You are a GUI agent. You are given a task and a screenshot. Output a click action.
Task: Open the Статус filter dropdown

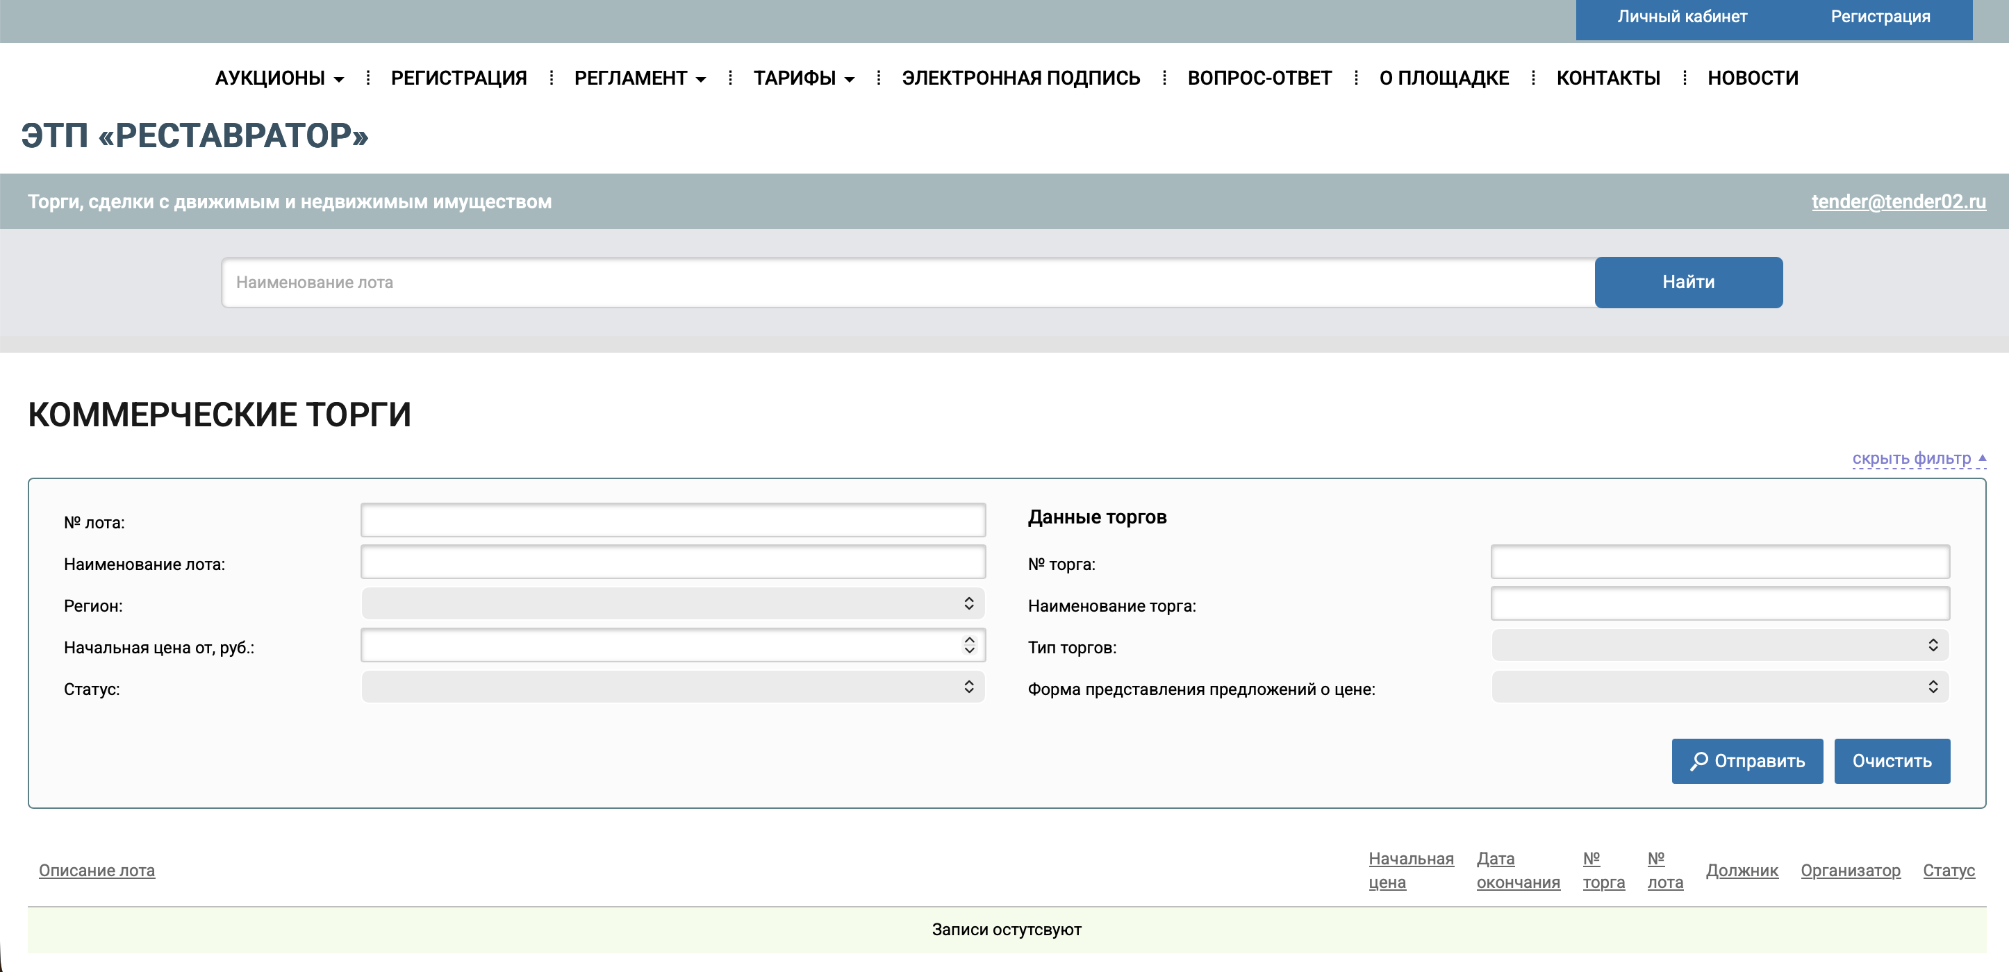pos(672,687)
